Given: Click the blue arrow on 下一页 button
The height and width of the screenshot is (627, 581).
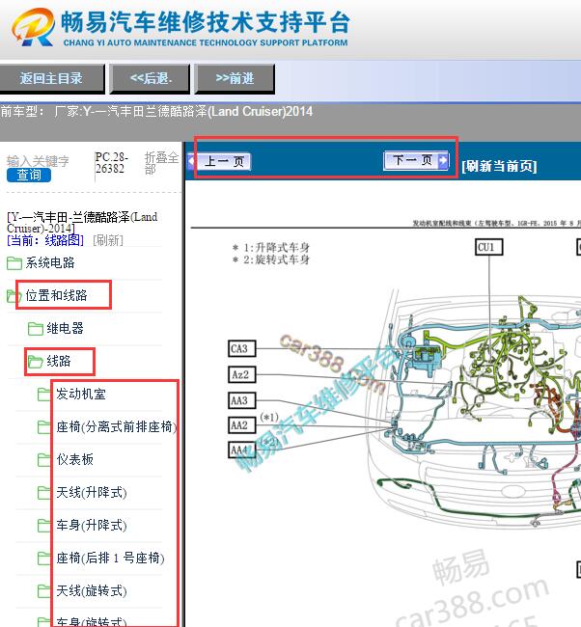Looking at the screenshot, I should (x=443, y=160).
